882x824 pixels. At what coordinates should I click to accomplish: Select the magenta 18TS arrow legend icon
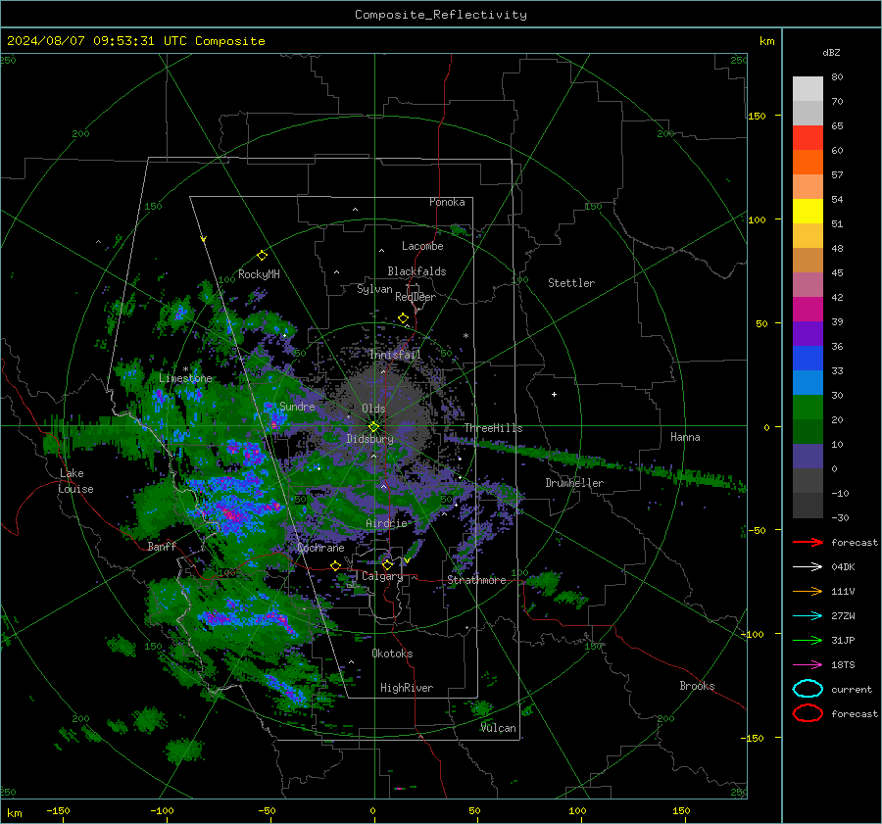[808, 665]
